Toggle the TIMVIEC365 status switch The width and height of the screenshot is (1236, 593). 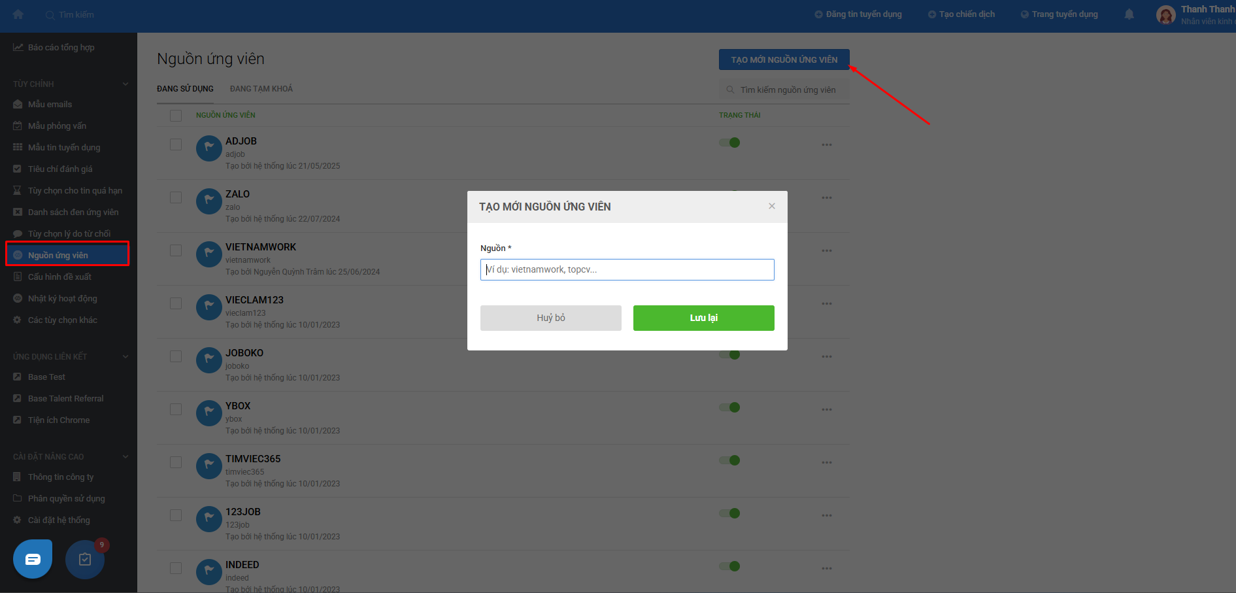point(729,460)
